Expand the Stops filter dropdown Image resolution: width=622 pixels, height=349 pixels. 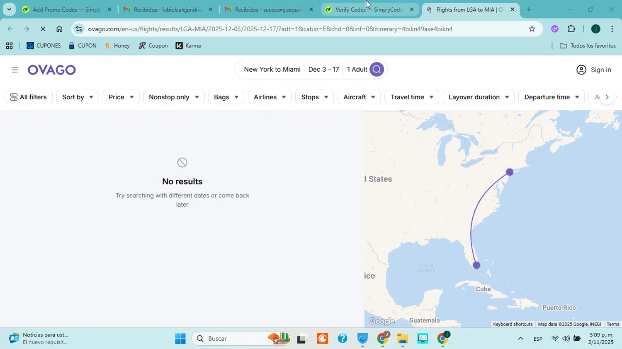(314, 97)
